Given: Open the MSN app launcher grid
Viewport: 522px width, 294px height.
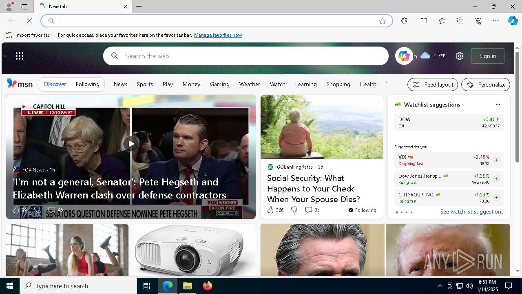Looking at the screenshot, I should tap(20, 56).
